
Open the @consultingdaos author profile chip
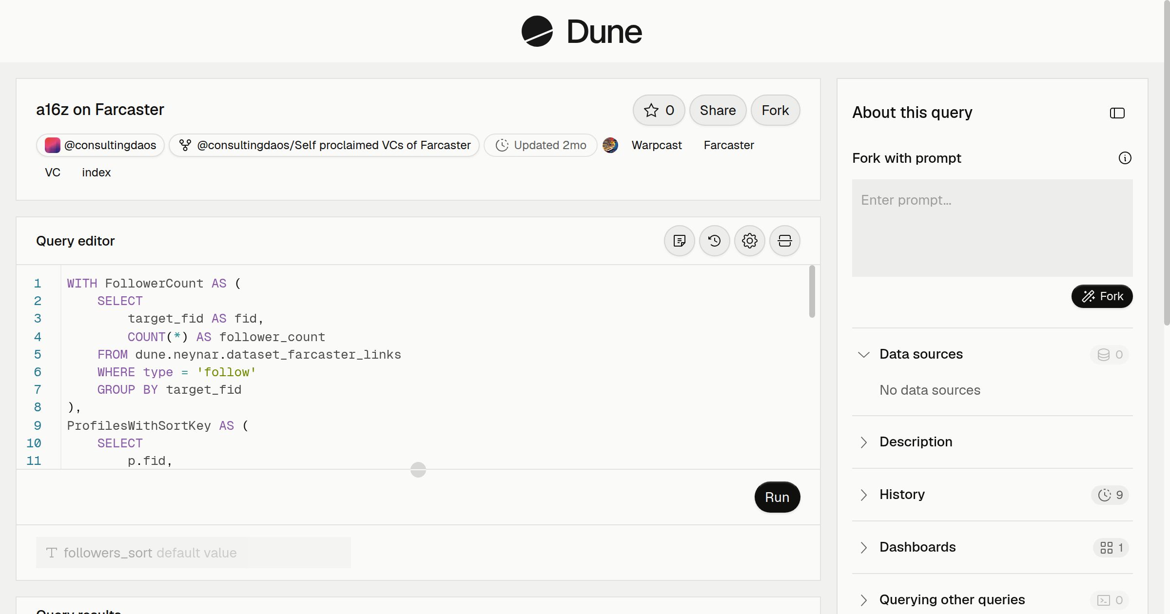click(100, 145)
